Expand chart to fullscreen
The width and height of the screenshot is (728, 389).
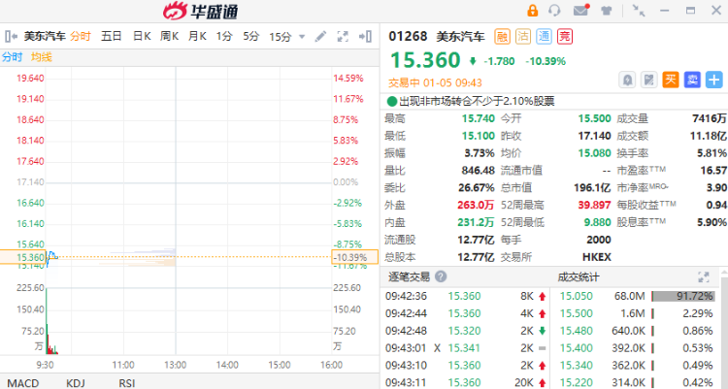point(343,36)
